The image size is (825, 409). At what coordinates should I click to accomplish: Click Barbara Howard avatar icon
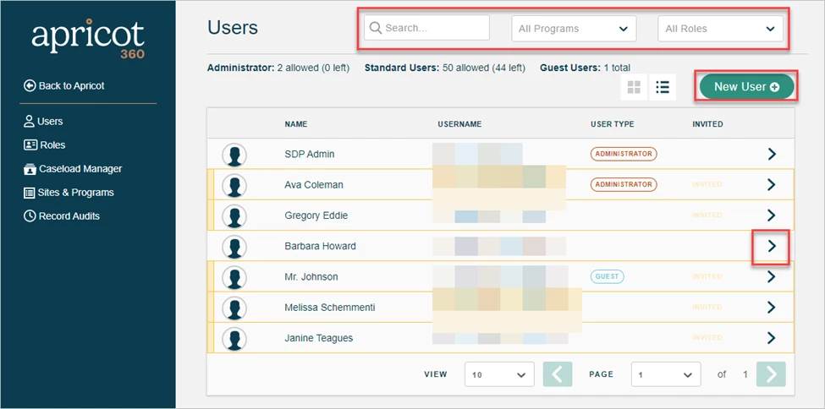click(x=234, y=247)
